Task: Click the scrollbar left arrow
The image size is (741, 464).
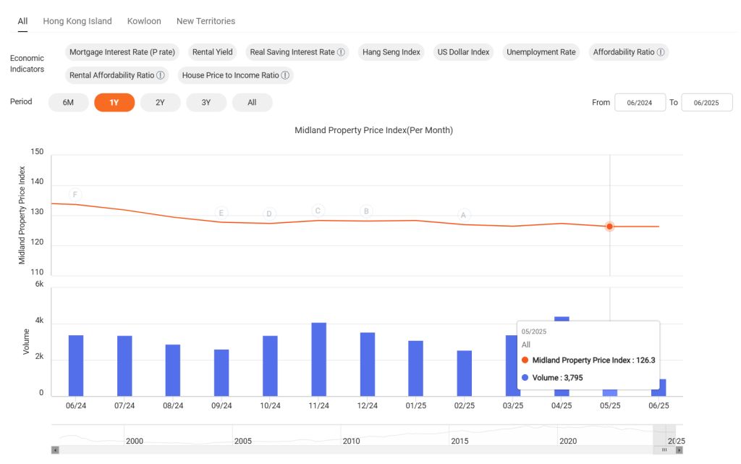Action: [x=55, y=450]
